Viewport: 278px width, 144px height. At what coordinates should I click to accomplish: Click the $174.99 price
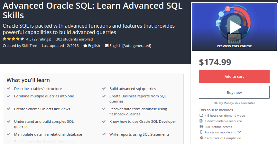coord(215,62)
